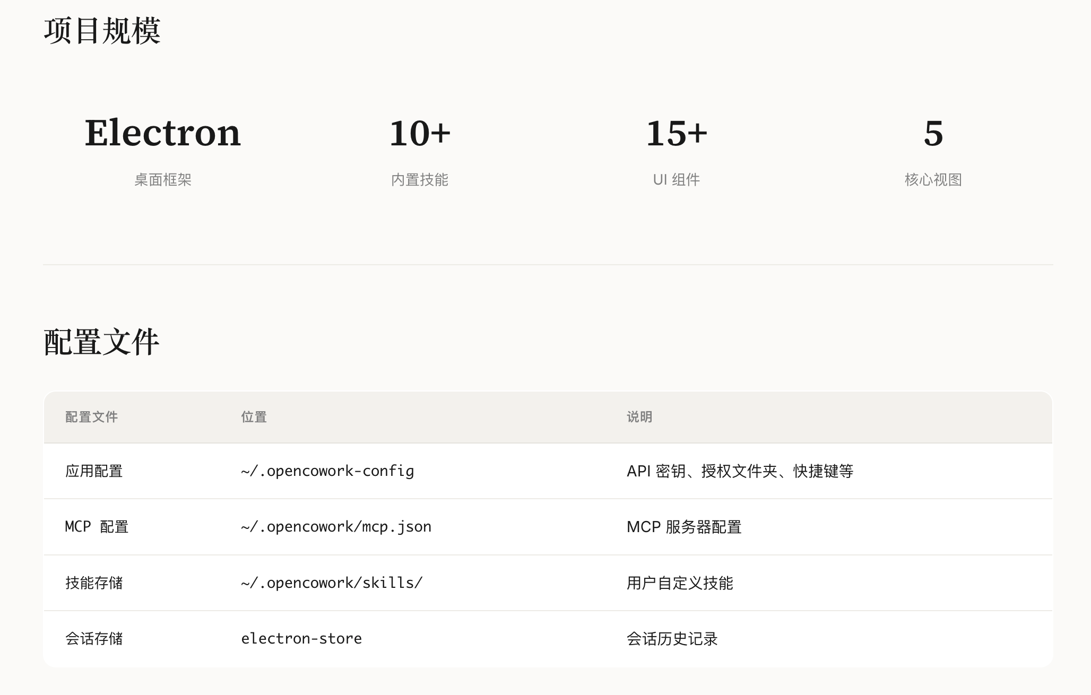Viewport: 1091px width, 695px height.
Task: Click the electron-store location cell
Action: click(301, 639)
